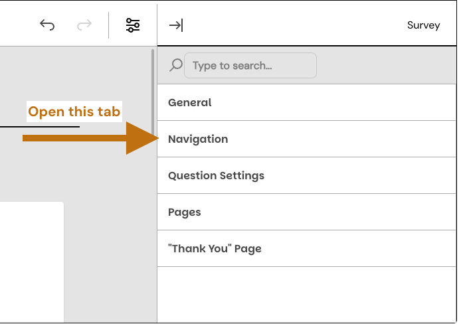This screenshot has height=328, width=461.
Task: Click the "Open this tab" annotation text
Action: click(74, 112)
